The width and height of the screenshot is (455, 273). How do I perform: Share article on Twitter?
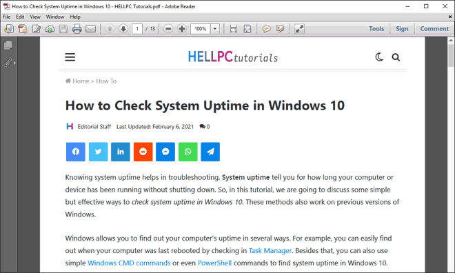[98, 152]
